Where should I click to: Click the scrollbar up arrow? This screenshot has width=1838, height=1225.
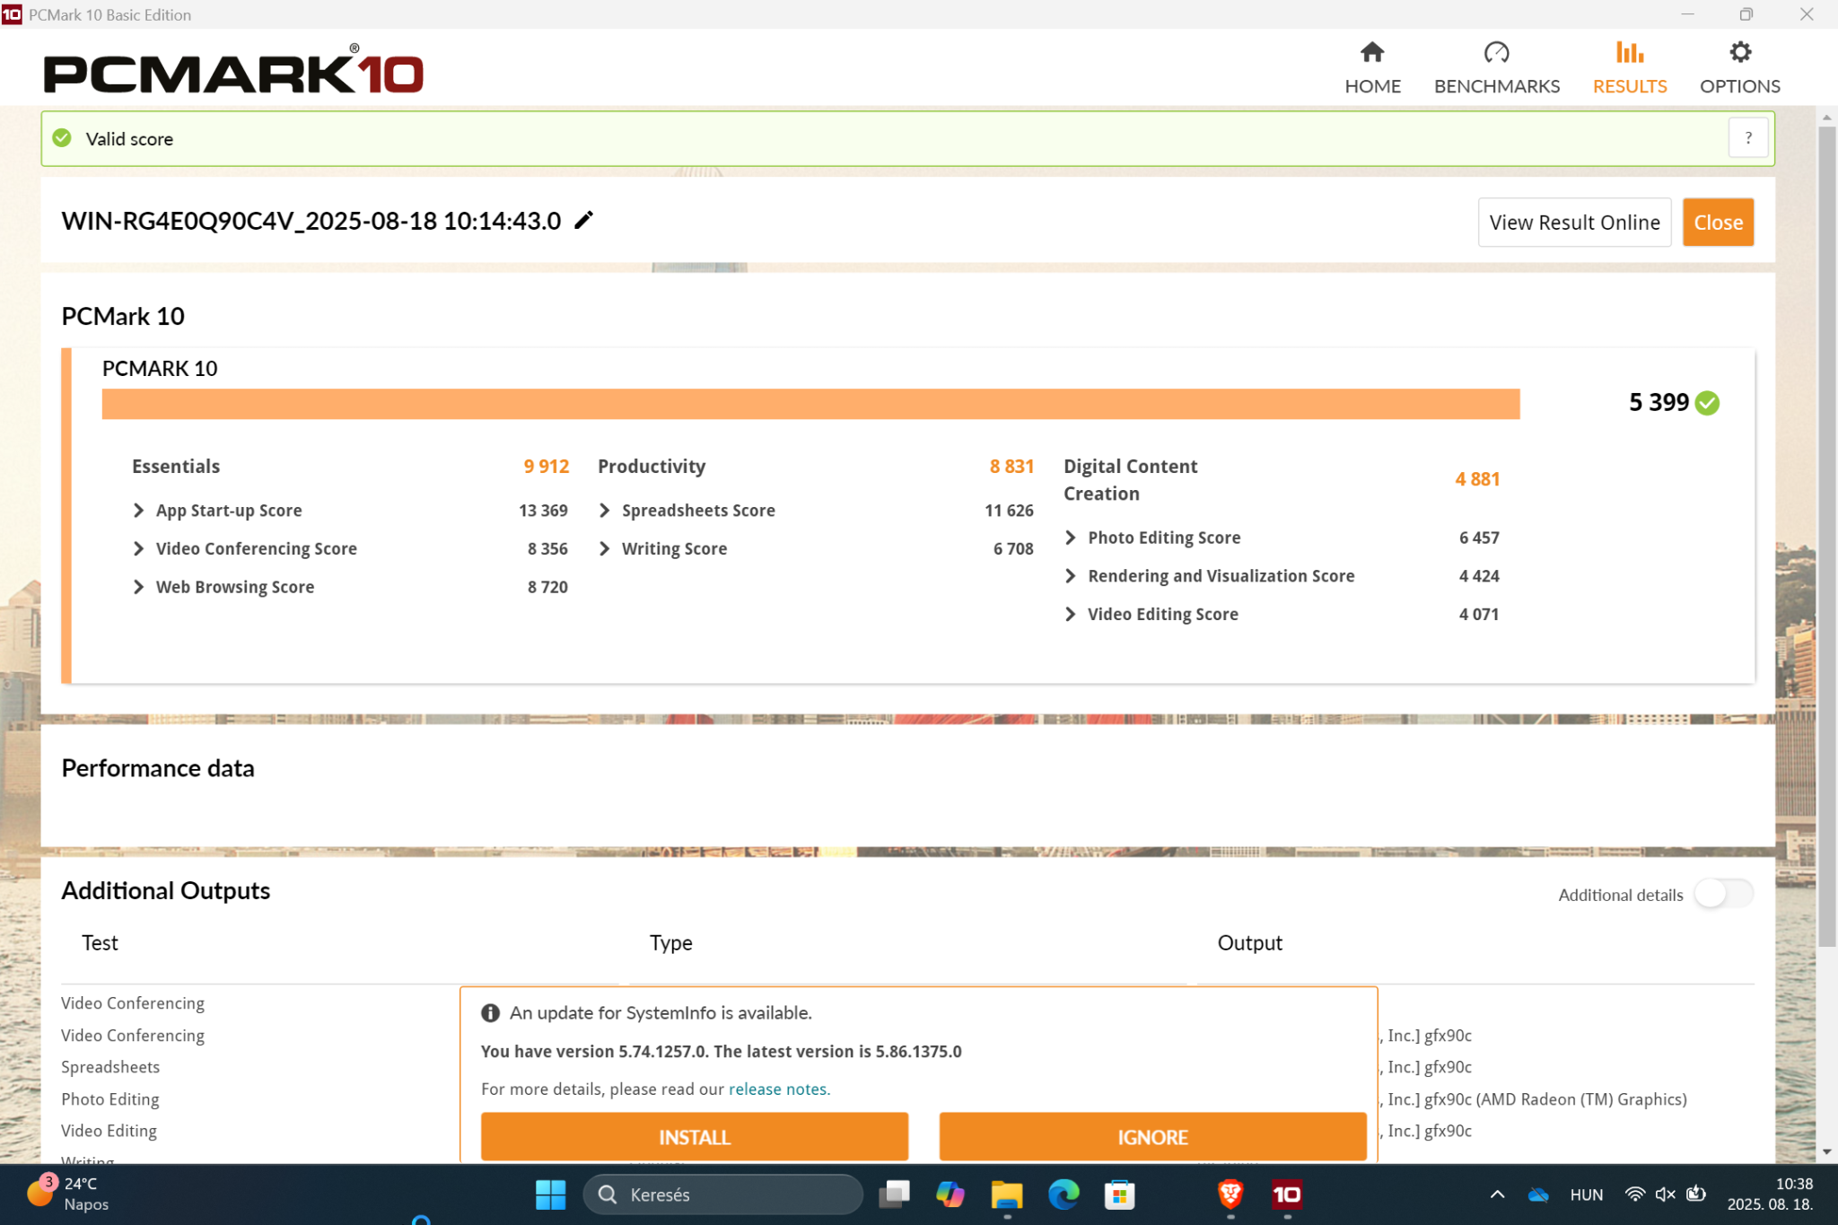pos(1826,118)
